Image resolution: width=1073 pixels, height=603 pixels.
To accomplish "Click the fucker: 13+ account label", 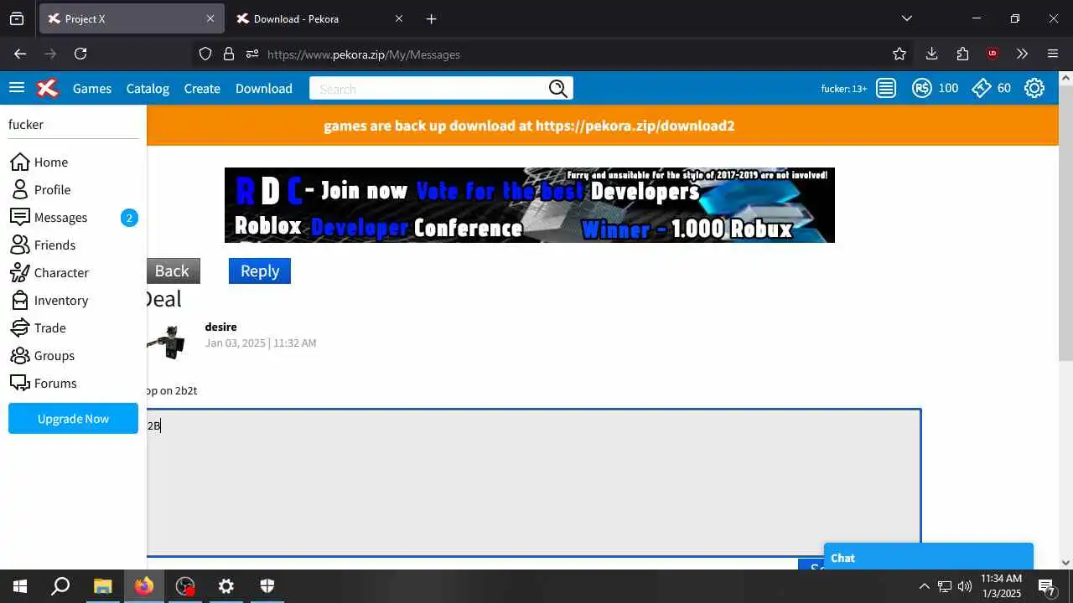I will [x=844, y=88].
